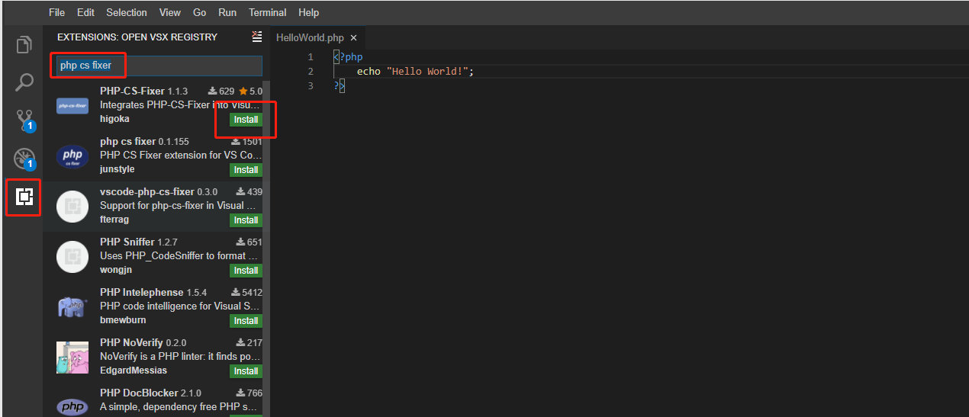Click publisher name junstyle
Viewport: 969px width, 417px height.
pyautogui.click(x=117, y=169)
